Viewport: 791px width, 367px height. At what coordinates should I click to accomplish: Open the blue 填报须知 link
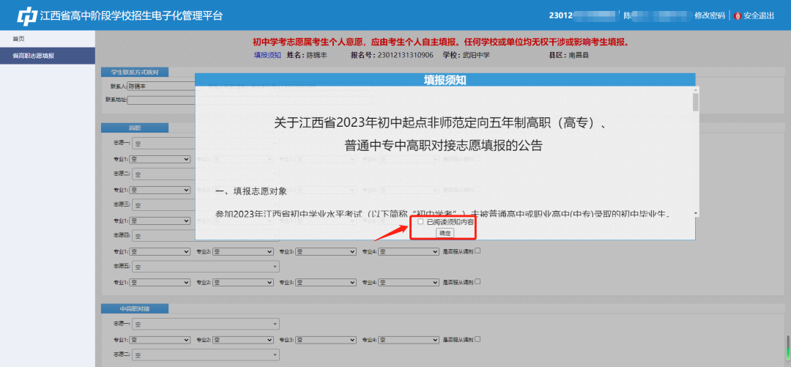tap(267, 55)
